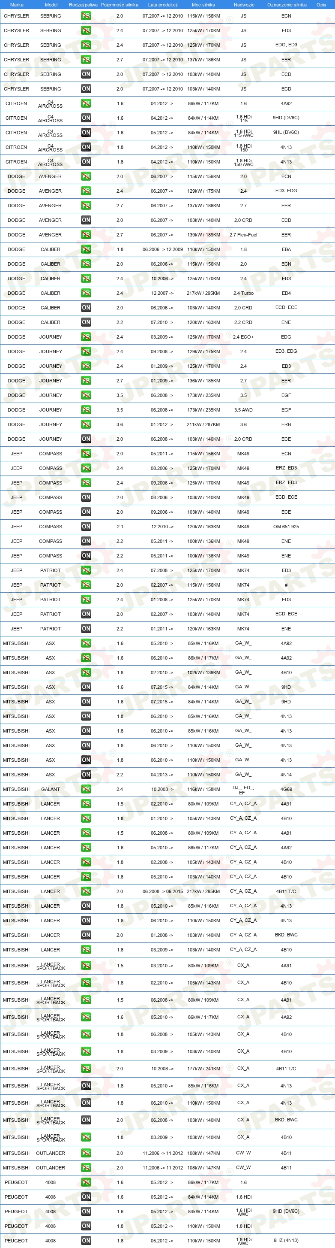The height and width of the screenshot is (1248, 335).
Task: Select power value 139kW / 189KM
Action: [203, 235]
